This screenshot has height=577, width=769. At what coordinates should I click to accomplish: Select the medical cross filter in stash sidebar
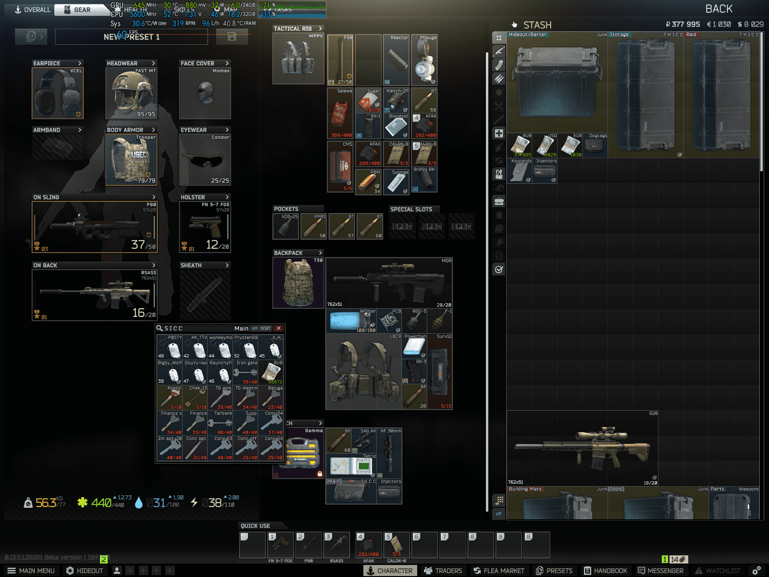pyautogui.click(x=499, y=133)
